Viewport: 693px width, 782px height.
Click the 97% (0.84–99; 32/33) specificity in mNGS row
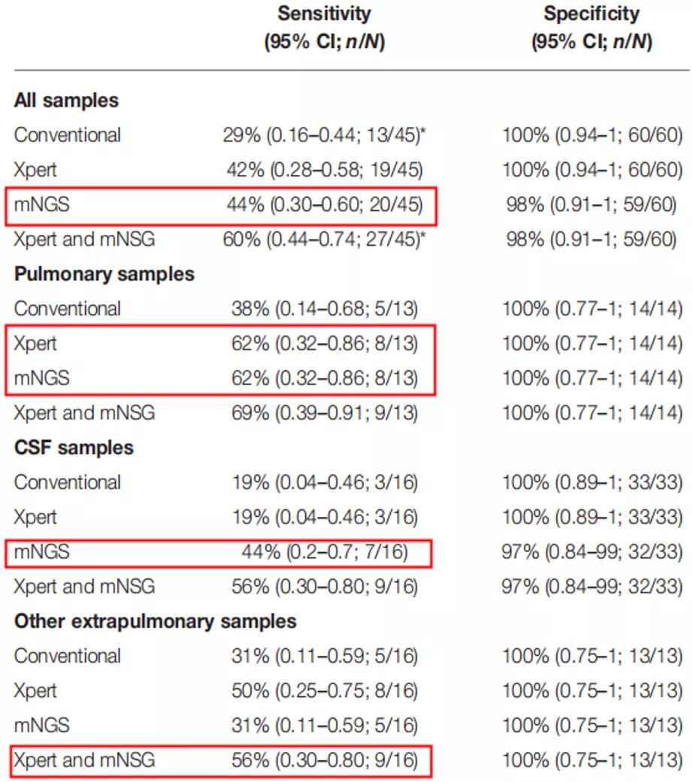tap(592, 553)
